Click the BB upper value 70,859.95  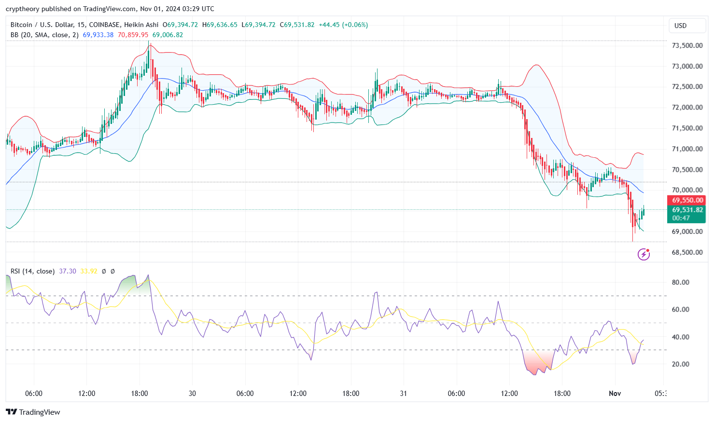tap(133, 35)
